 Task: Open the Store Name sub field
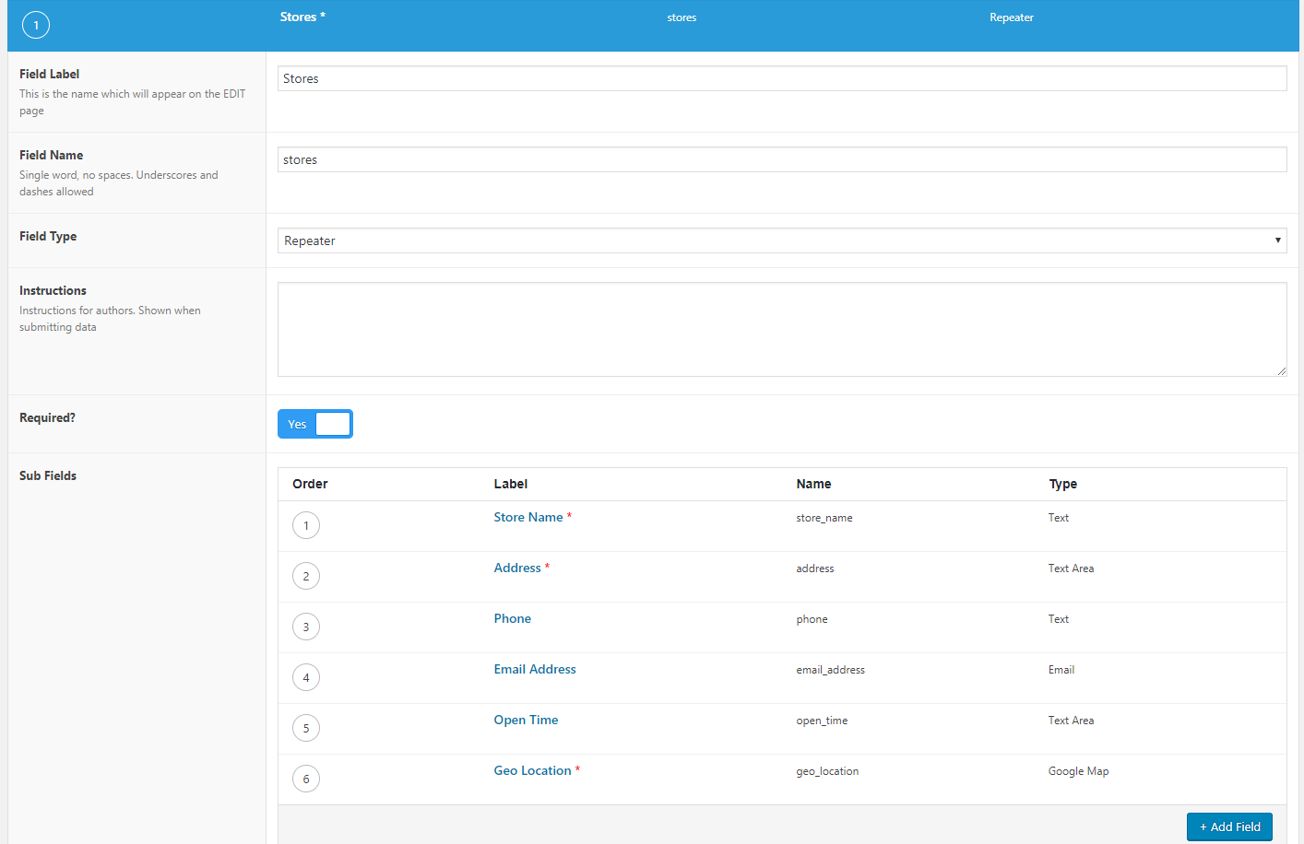(x=528, y=517)
